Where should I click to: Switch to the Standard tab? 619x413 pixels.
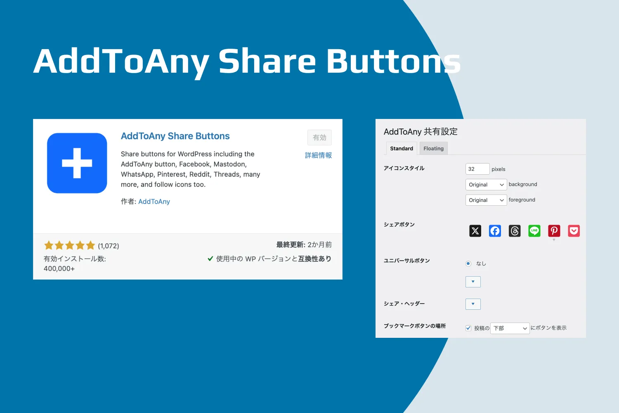pos(402,148)
